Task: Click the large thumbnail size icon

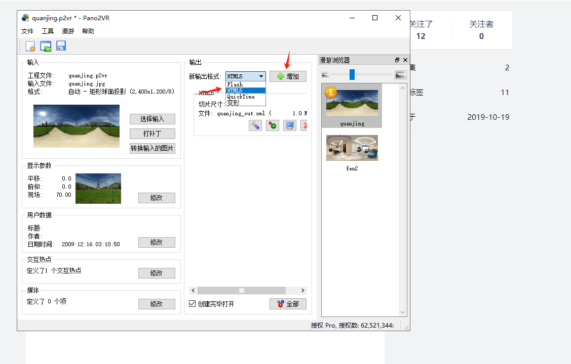Action: pos(401,75)
